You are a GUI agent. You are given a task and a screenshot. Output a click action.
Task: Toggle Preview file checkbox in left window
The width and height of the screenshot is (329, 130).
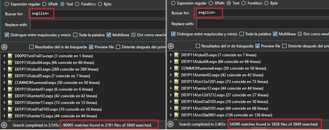[91, 47]
